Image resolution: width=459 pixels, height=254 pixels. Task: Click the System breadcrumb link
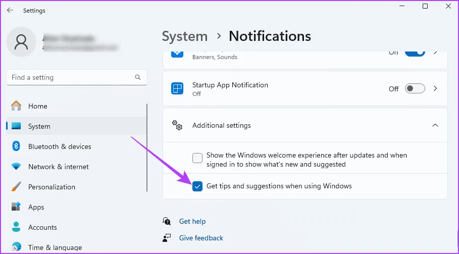(185, 36)
